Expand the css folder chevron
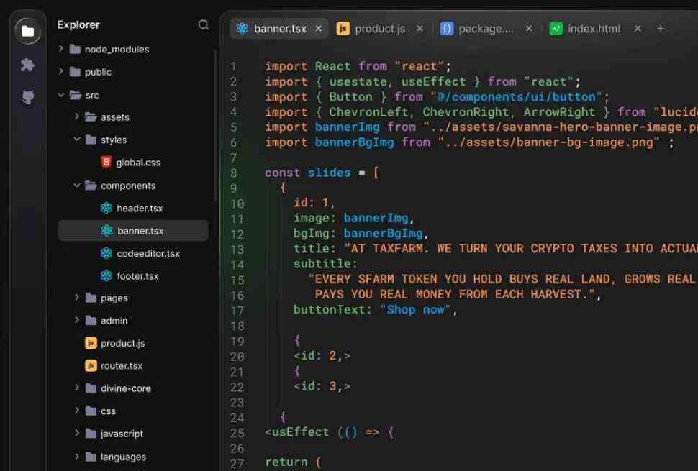 click(76, 410)
